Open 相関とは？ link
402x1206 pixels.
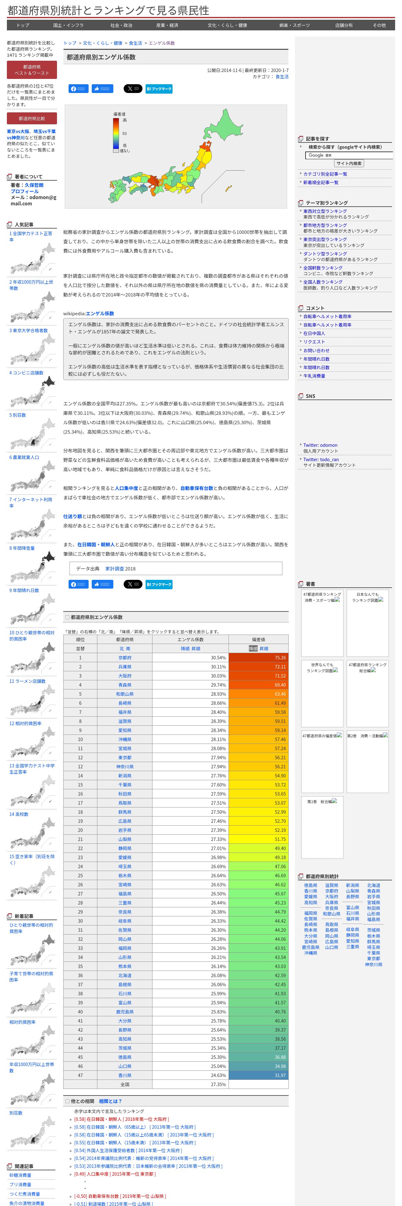111,1101
